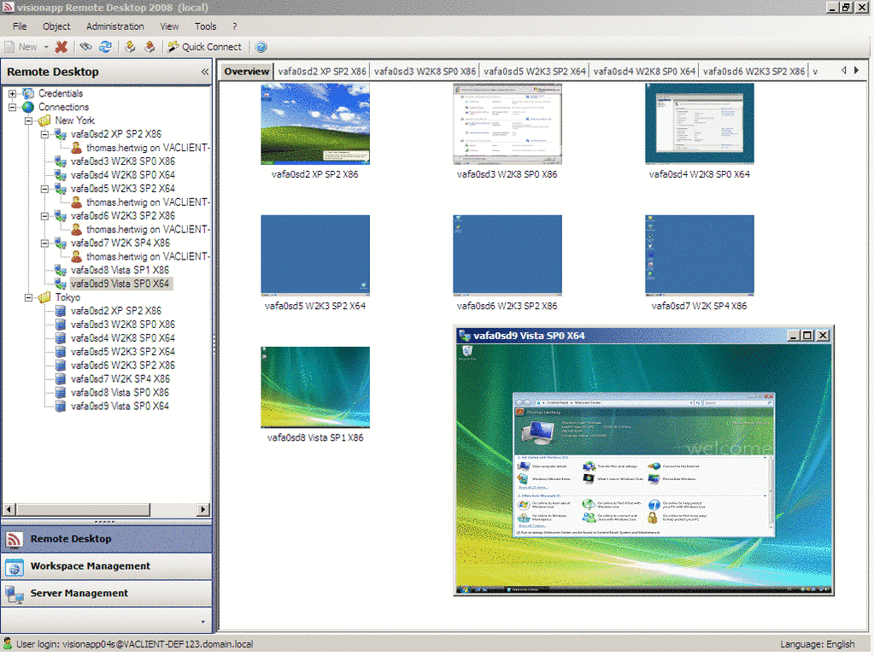
Task: Maximize the vafa0sd9 Vista SP0 X64 preview window
Action: (807, 336)
